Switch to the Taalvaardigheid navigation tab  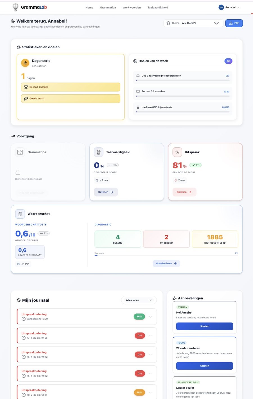(158, 8)
